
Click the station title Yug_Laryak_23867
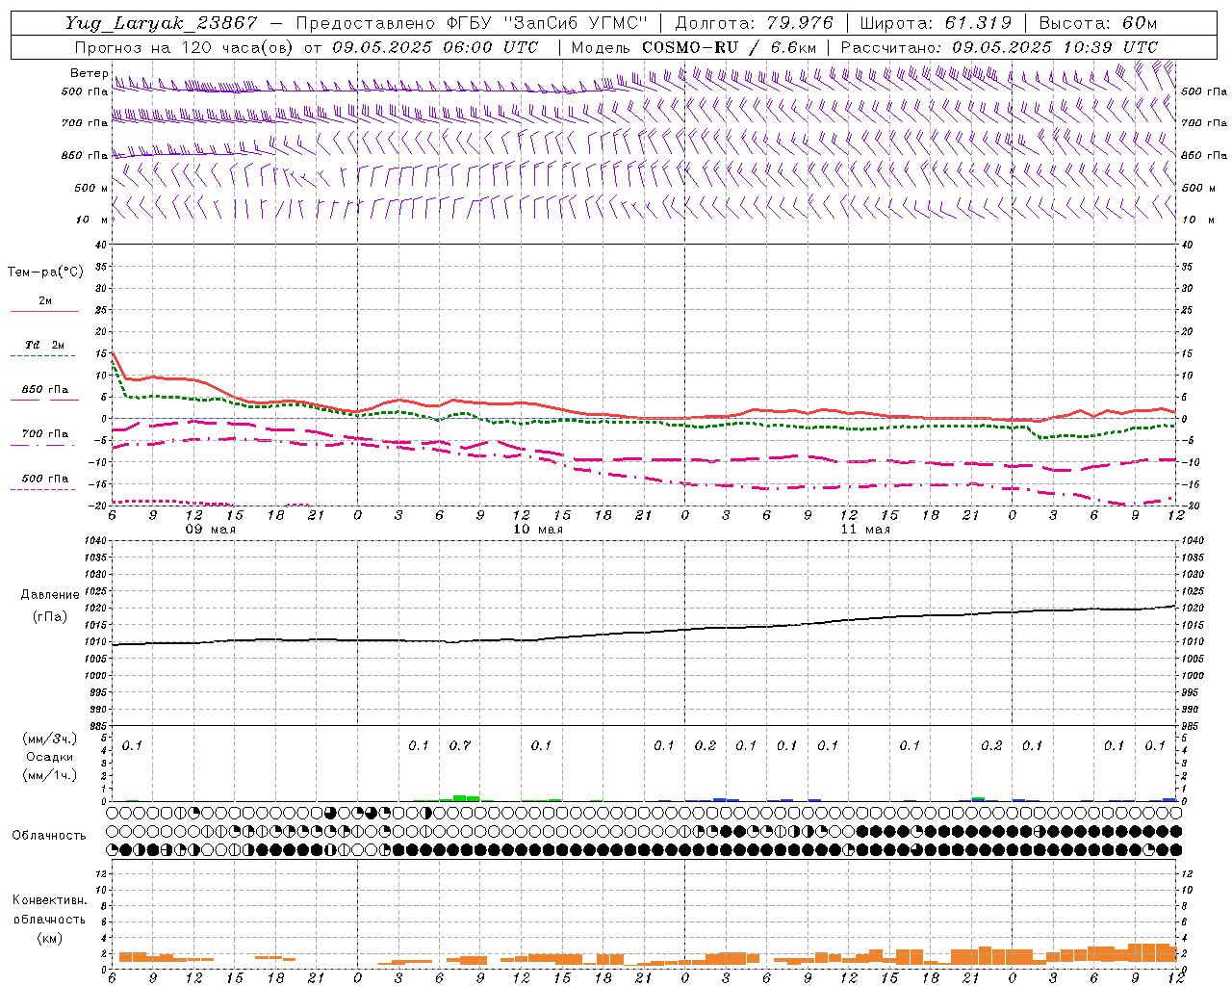pos(162,23)
